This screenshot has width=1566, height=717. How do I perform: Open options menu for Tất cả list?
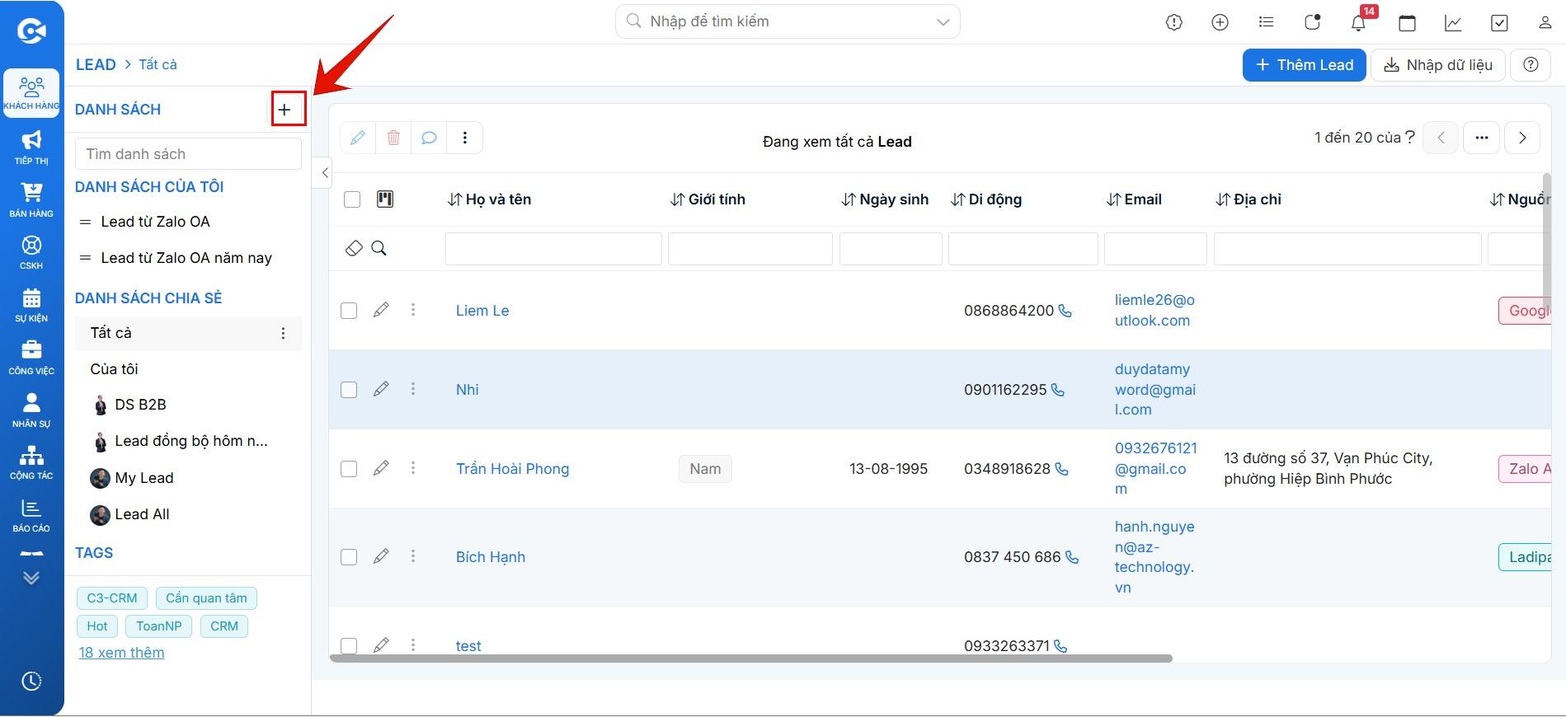(x=283, y=333)
